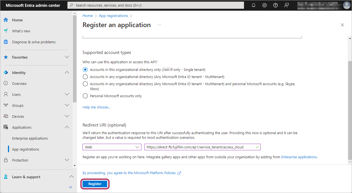Open the feedback icon in header
This screenshot has width=352, height=193.
(x=286, y=5)
